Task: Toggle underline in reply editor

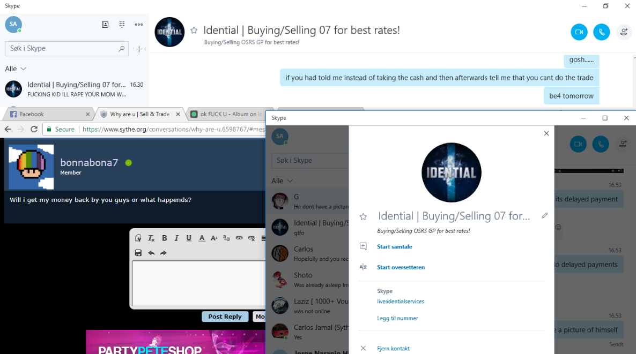Action: 189,238
